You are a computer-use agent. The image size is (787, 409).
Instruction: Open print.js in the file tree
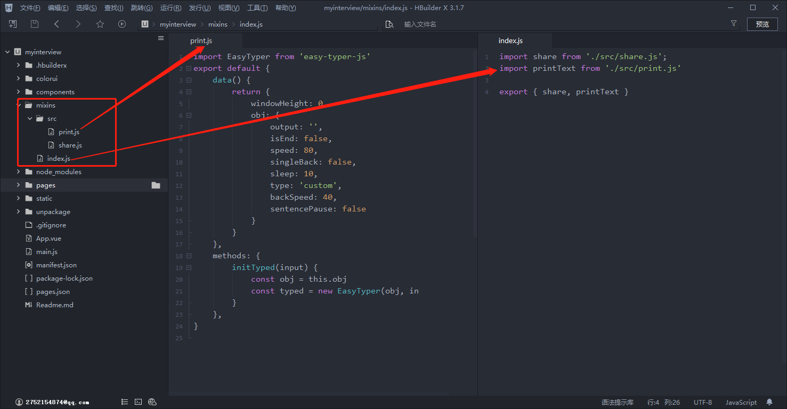click(69, 132)
